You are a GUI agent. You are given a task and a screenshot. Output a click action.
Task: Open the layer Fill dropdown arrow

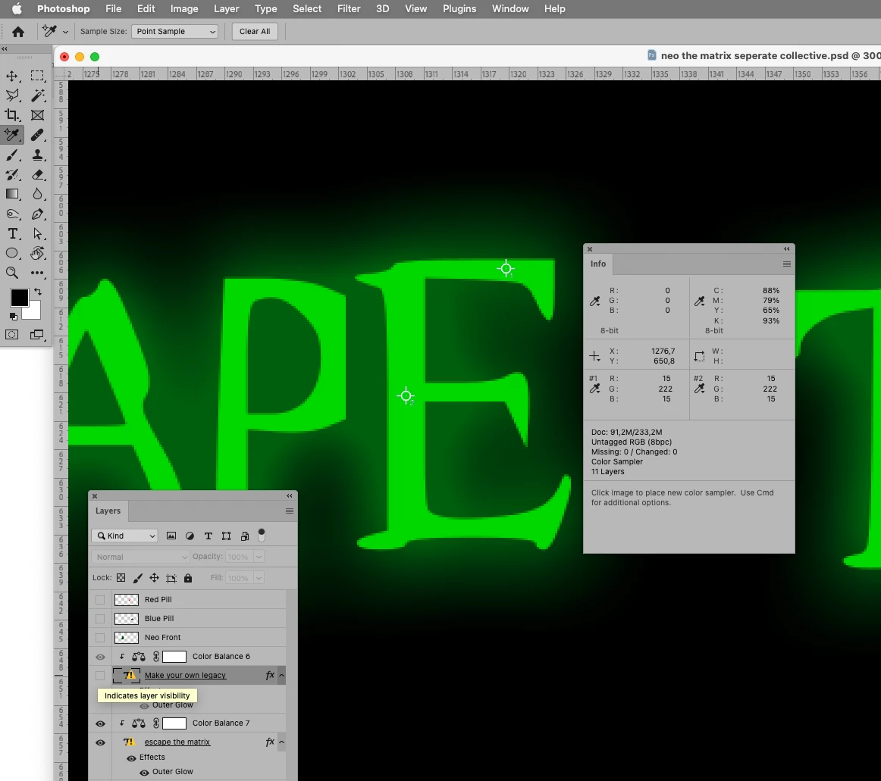point(259,578)
